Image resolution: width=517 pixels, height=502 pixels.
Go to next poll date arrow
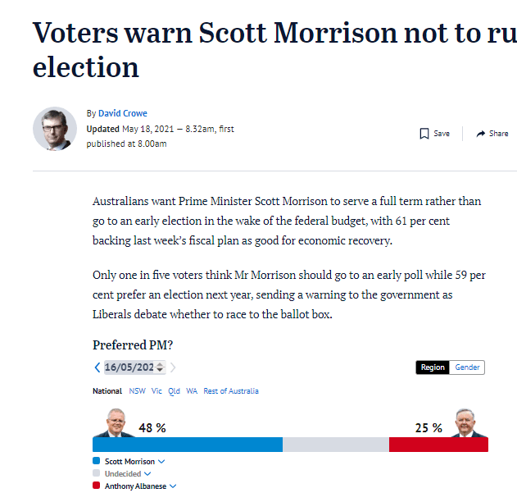(x=173, y=367)
